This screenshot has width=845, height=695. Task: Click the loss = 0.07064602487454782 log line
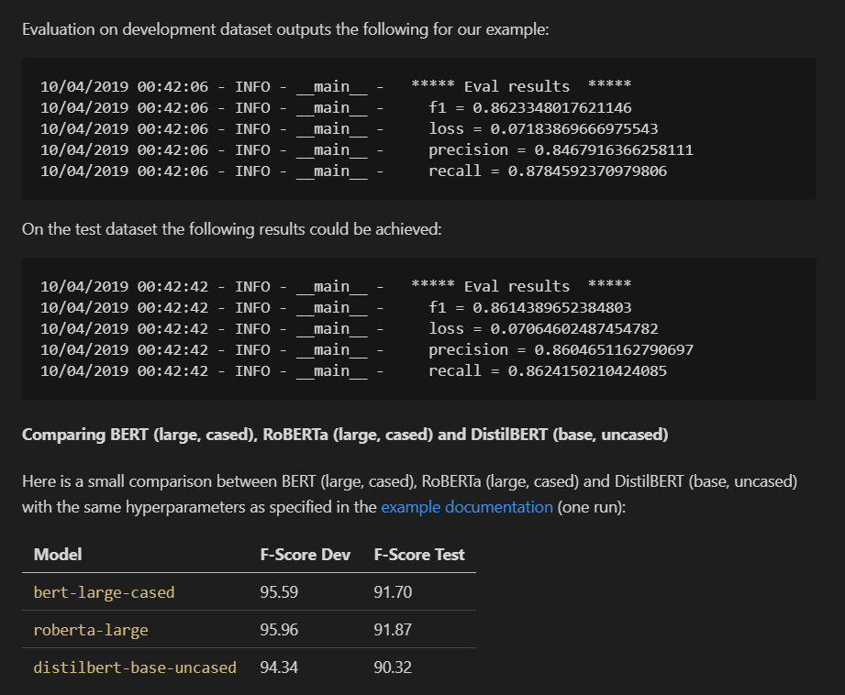350,328
